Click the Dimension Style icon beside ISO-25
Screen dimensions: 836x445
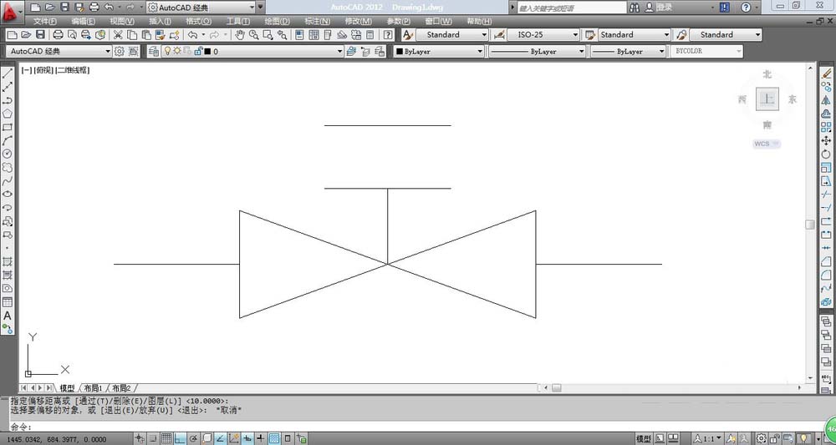pos(499,34)
